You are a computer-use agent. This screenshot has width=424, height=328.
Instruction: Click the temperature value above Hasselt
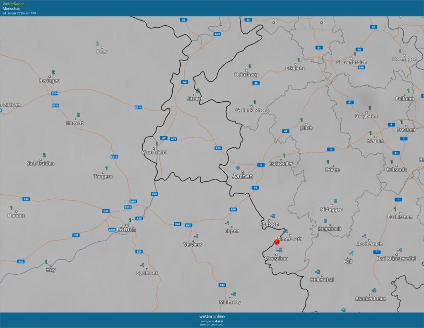pyautogui.click(x=78, y=115)
